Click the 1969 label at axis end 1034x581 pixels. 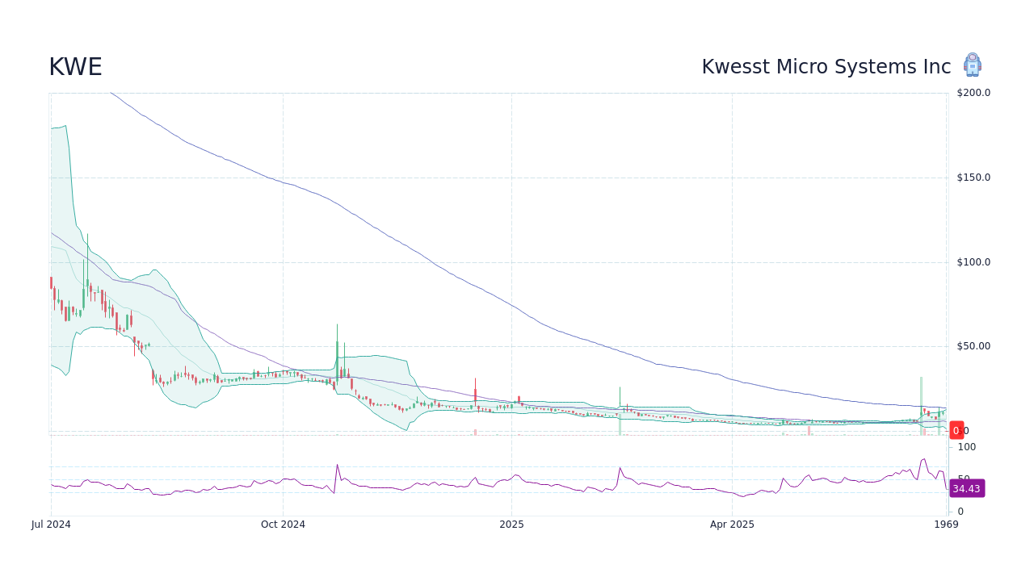946,524
